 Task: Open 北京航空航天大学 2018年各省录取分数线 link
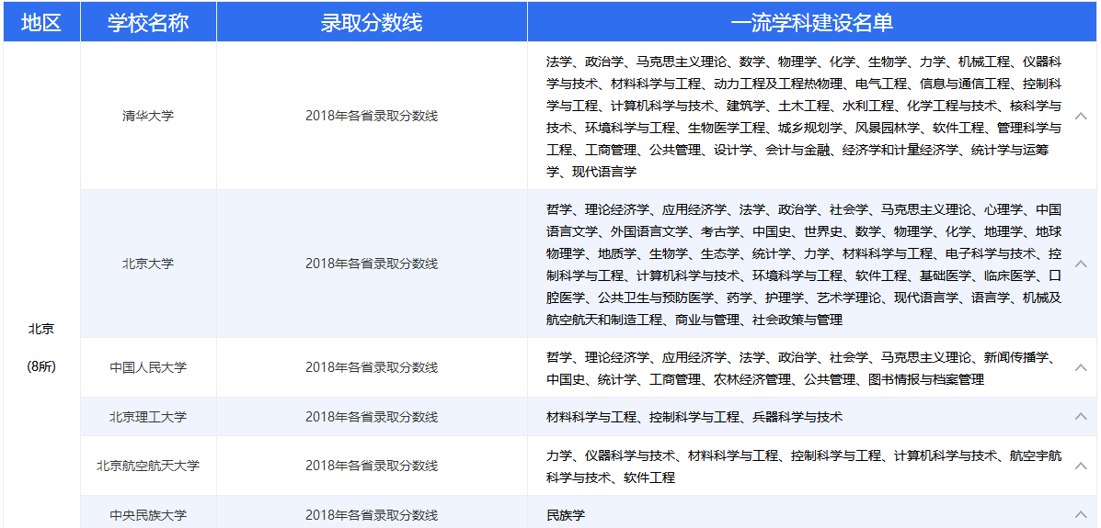372,466
